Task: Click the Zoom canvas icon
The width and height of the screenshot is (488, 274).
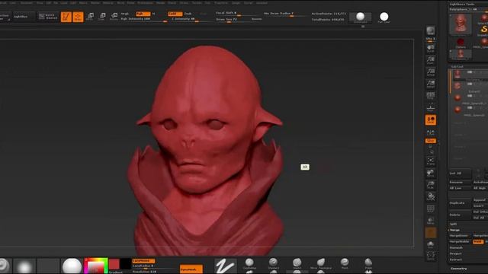Action: point(430,60)
